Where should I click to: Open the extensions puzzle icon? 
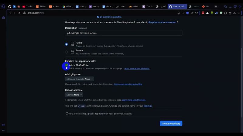click(225, 13)
